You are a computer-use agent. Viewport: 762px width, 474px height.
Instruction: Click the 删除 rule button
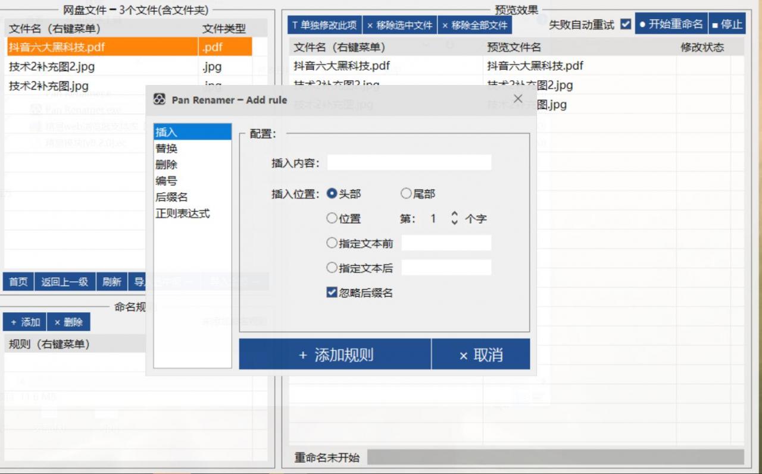click(68, 322)
